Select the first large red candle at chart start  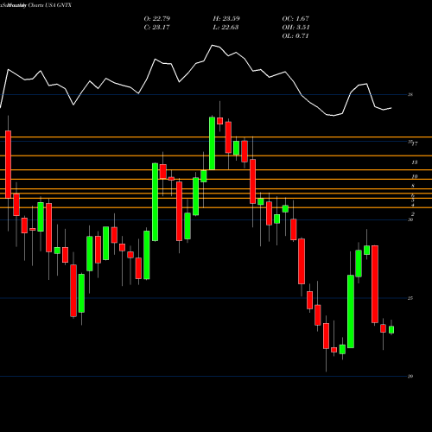(8, 164)
